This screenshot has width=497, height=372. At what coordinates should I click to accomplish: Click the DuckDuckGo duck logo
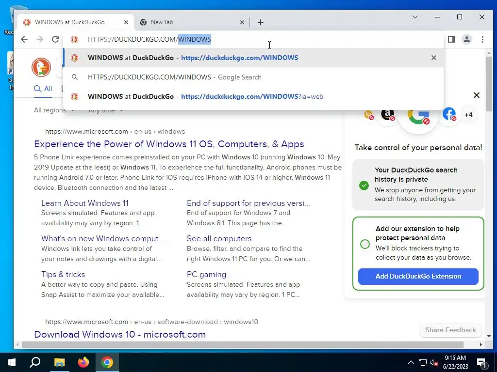41,67
